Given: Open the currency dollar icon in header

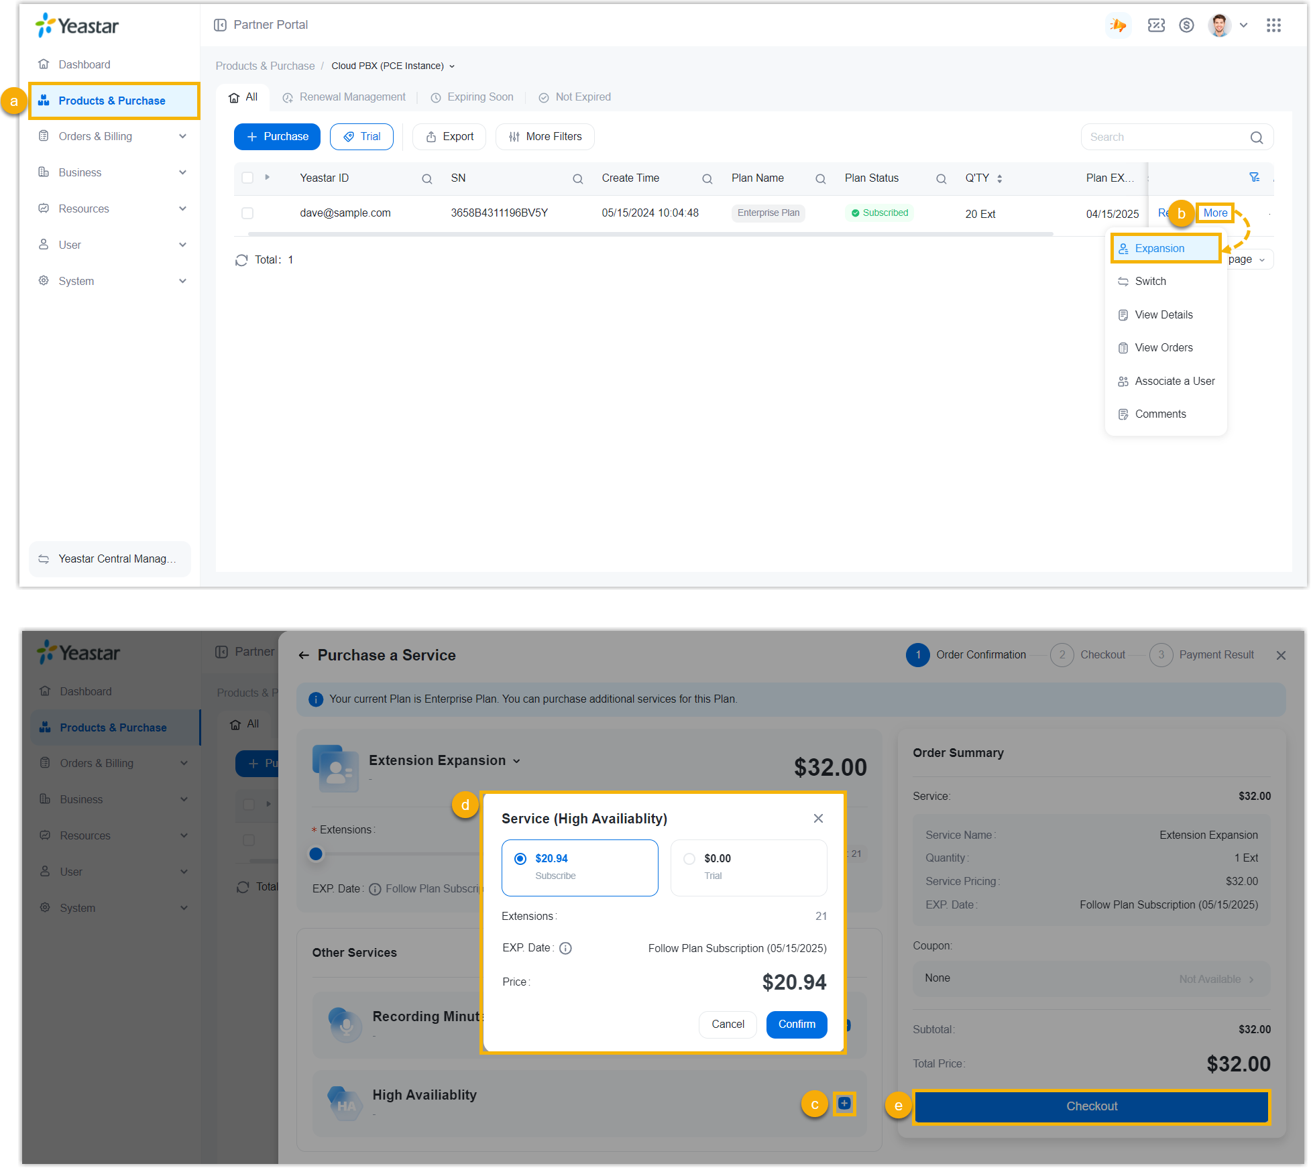Looking at the screenshot, I should 1186,25.
